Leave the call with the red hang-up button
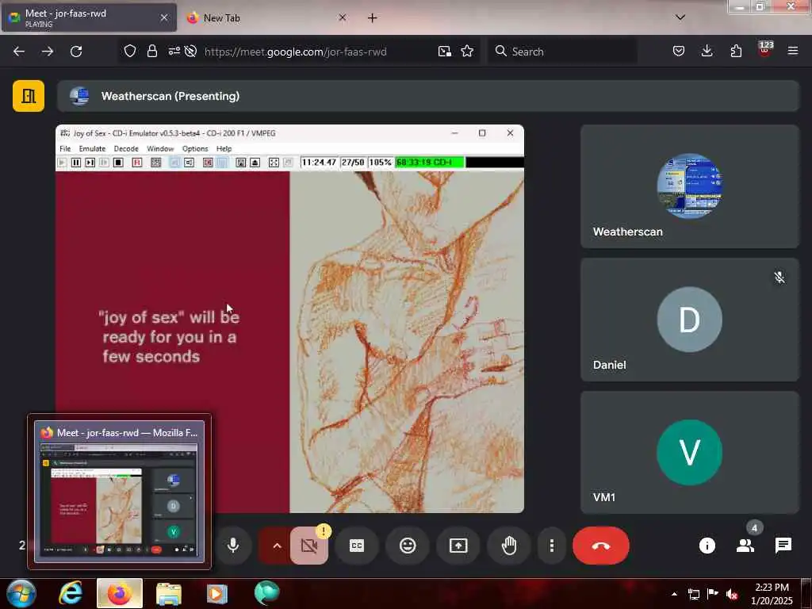Screen dimensions: 812x609 pyautogui.click(x=601, y=546)
